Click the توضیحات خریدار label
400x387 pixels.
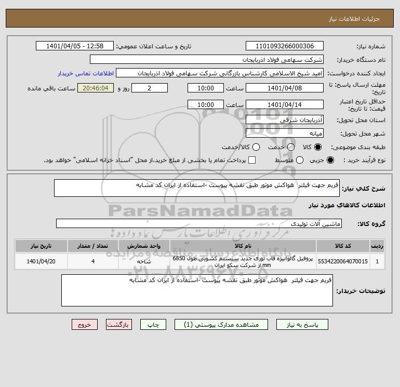pos(361,291)
